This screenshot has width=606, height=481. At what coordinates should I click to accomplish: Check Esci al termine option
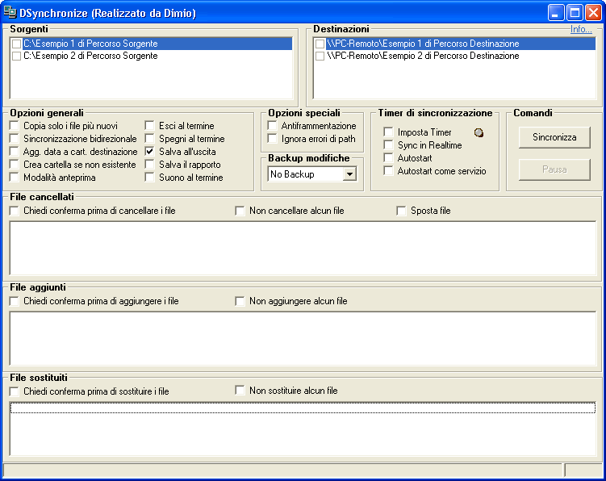point(149,126)
